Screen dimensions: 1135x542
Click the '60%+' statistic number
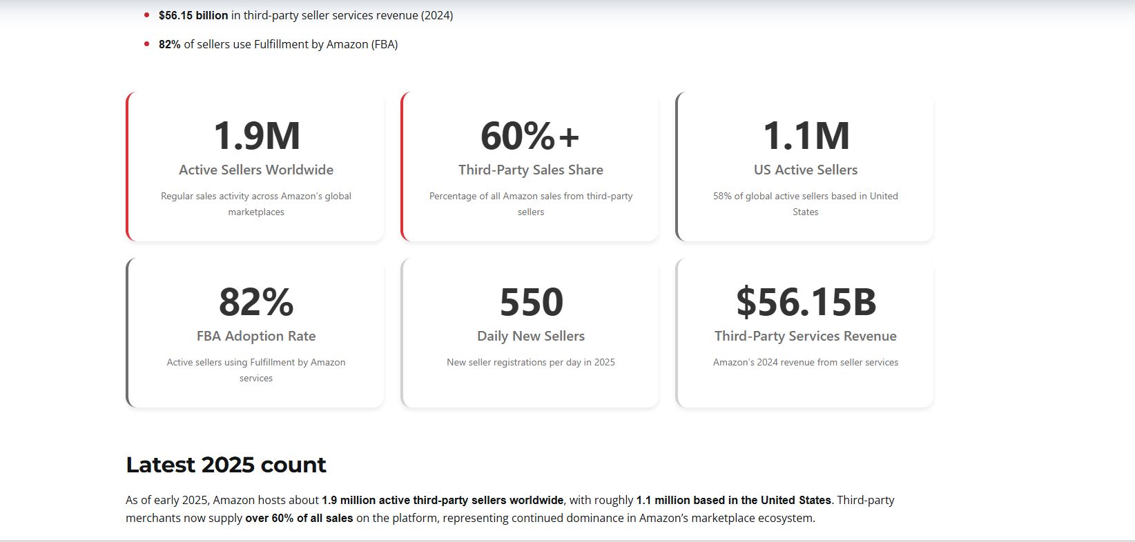point(530,136)
